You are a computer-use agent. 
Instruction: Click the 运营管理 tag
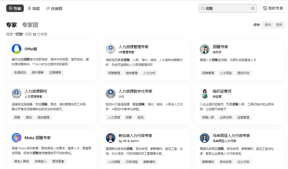click(x=243, y=117)
